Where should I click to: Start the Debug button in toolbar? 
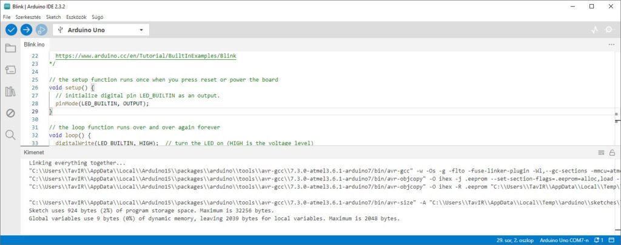[x=41, y=30]
